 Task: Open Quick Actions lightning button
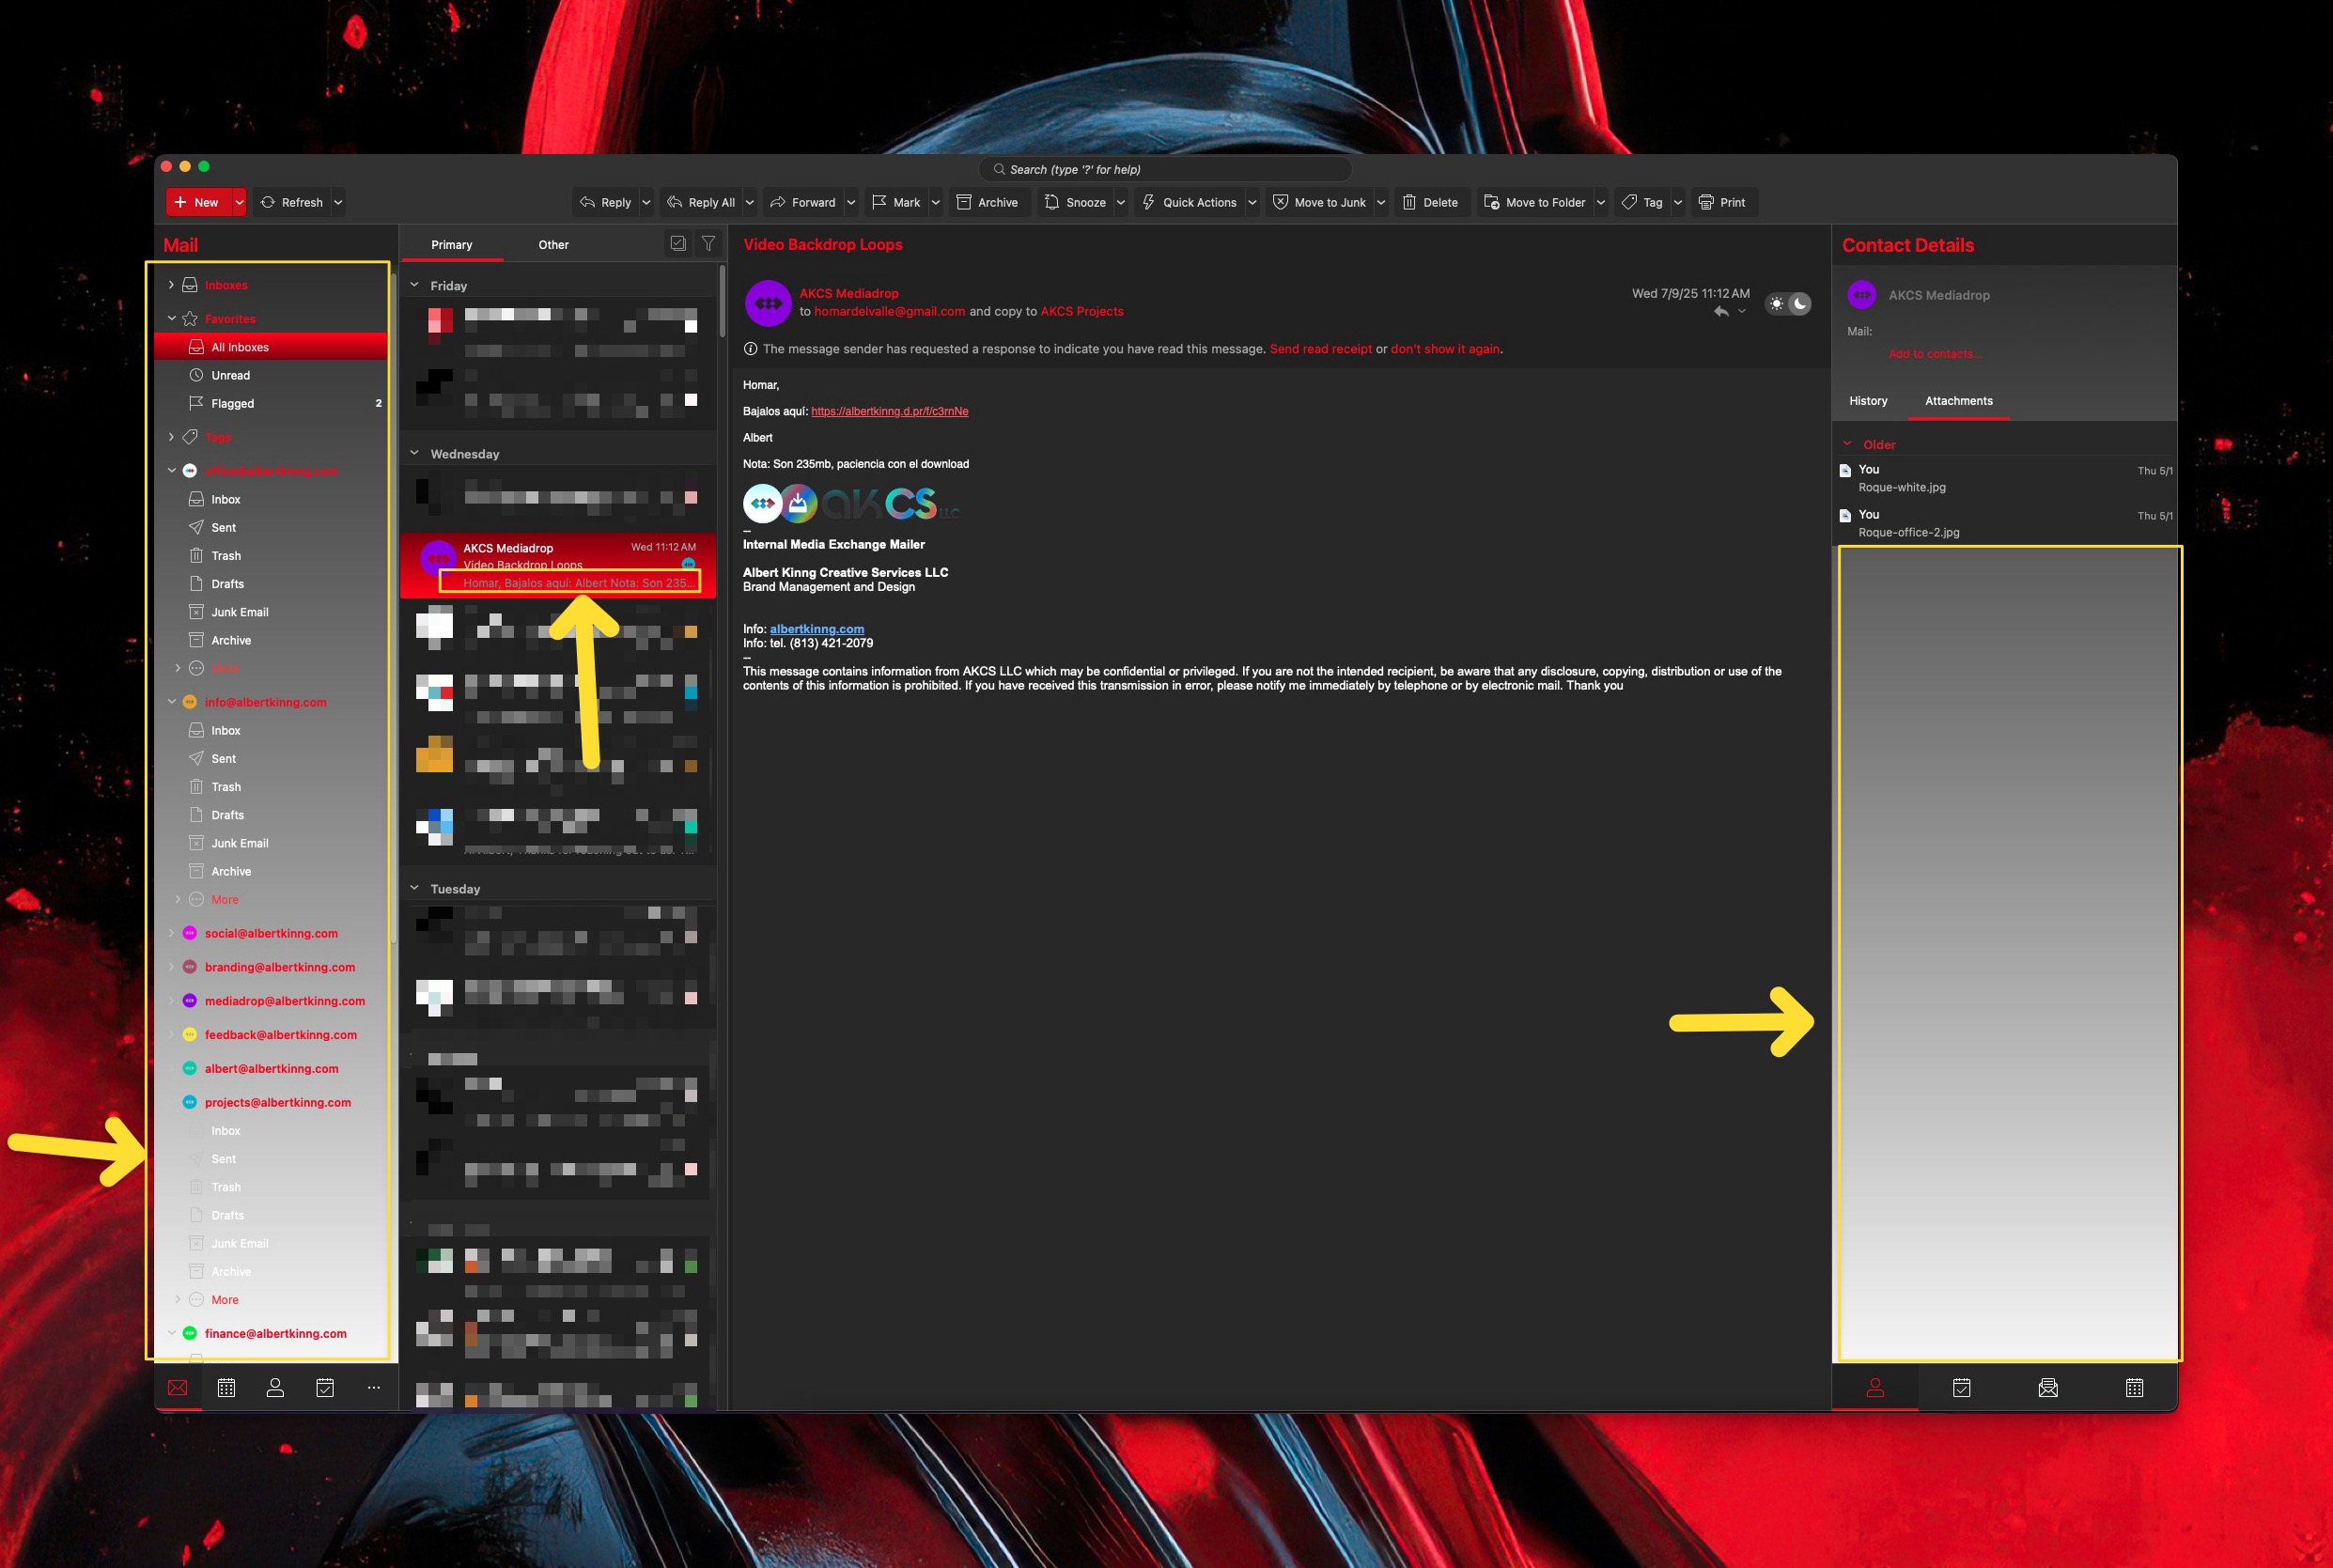click(x=1189, y=202)
